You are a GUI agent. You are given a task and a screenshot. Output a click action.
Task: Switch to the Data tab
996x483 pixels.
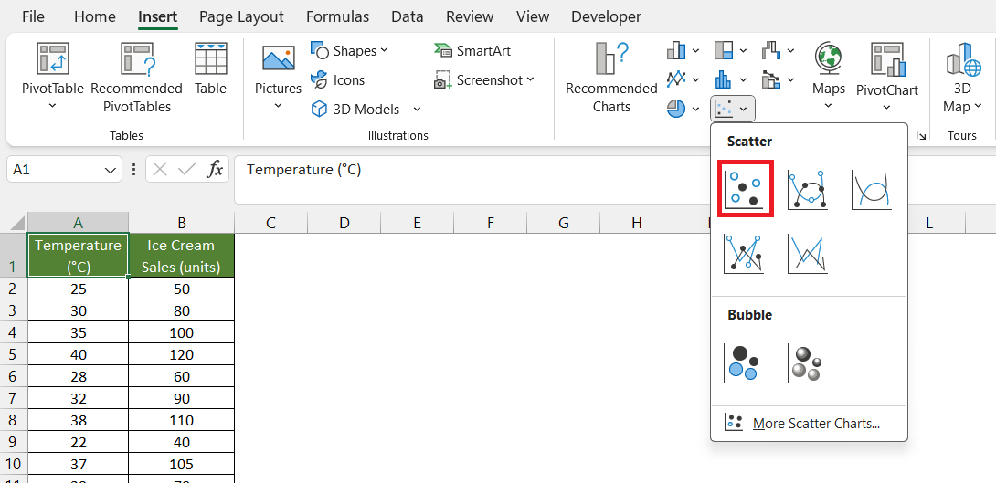408,16
